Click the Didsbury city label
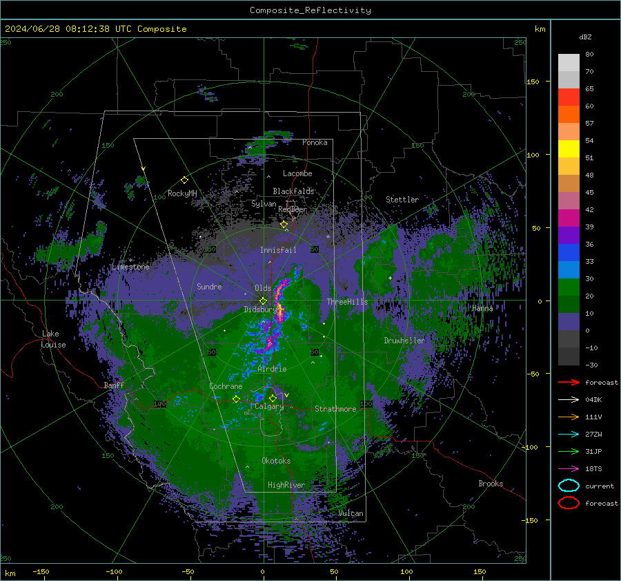Screen dimensions: 621x581 pyautogui.click(x=260, y=309)
